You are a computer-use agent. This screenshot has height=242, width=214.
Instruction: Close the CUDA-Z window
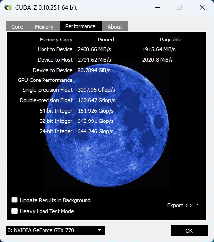pos(202,7)
